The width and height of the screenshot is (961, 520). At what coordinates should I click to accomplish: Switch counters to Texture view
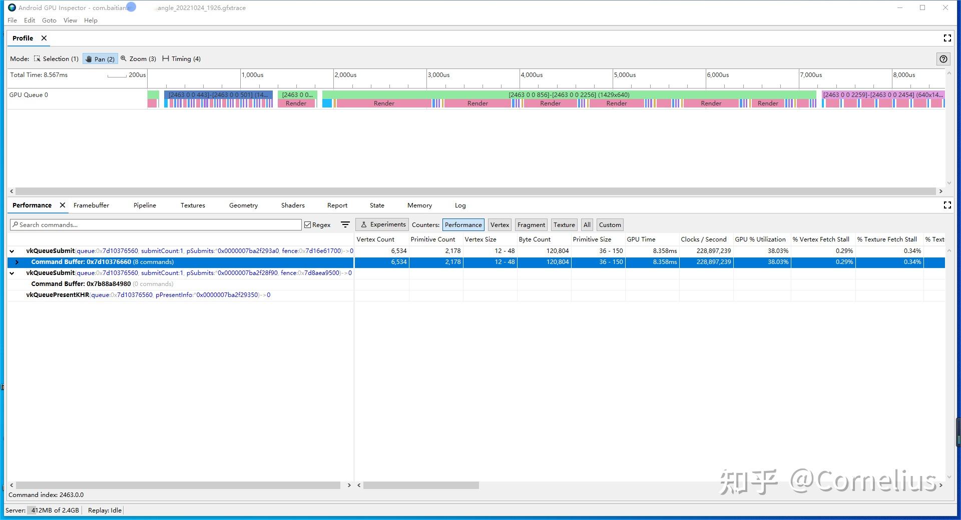(564, 224)
